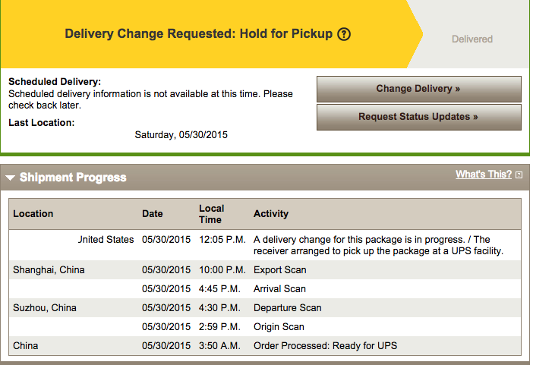Viewport: 533px width, 365px height.
Task: Select the Delivered progress step
Action: pos(471,39)
